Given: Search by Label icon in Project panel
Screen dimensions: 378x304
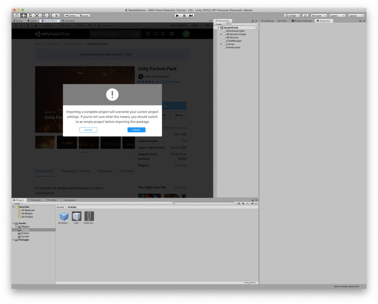Looking at the screenshot, I should tap(243, 204).
